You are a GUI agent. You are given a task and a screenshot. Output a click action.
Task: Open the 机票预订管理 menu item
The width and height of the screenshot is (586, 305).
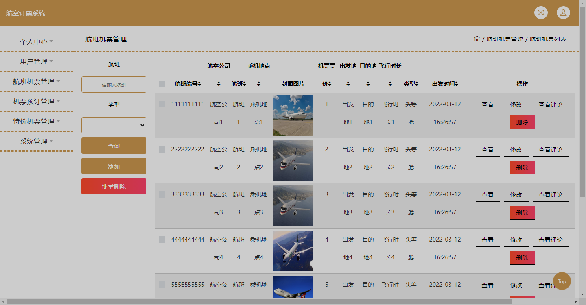point(36,101)
